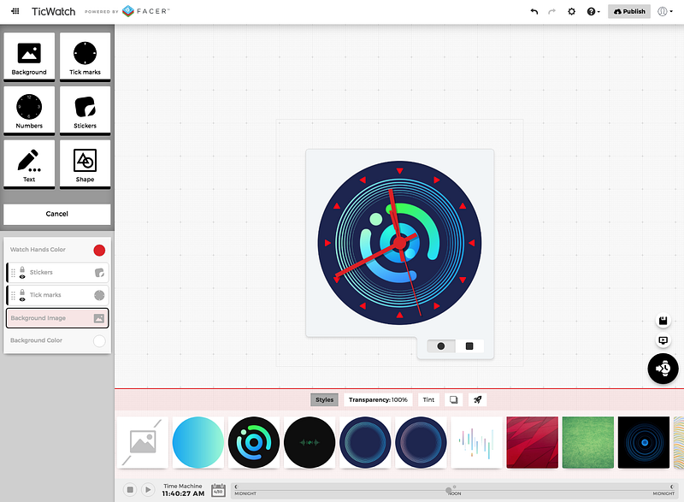Open the Numbers tool
Viewport: 684px width, 502px height.
[29, 110]
